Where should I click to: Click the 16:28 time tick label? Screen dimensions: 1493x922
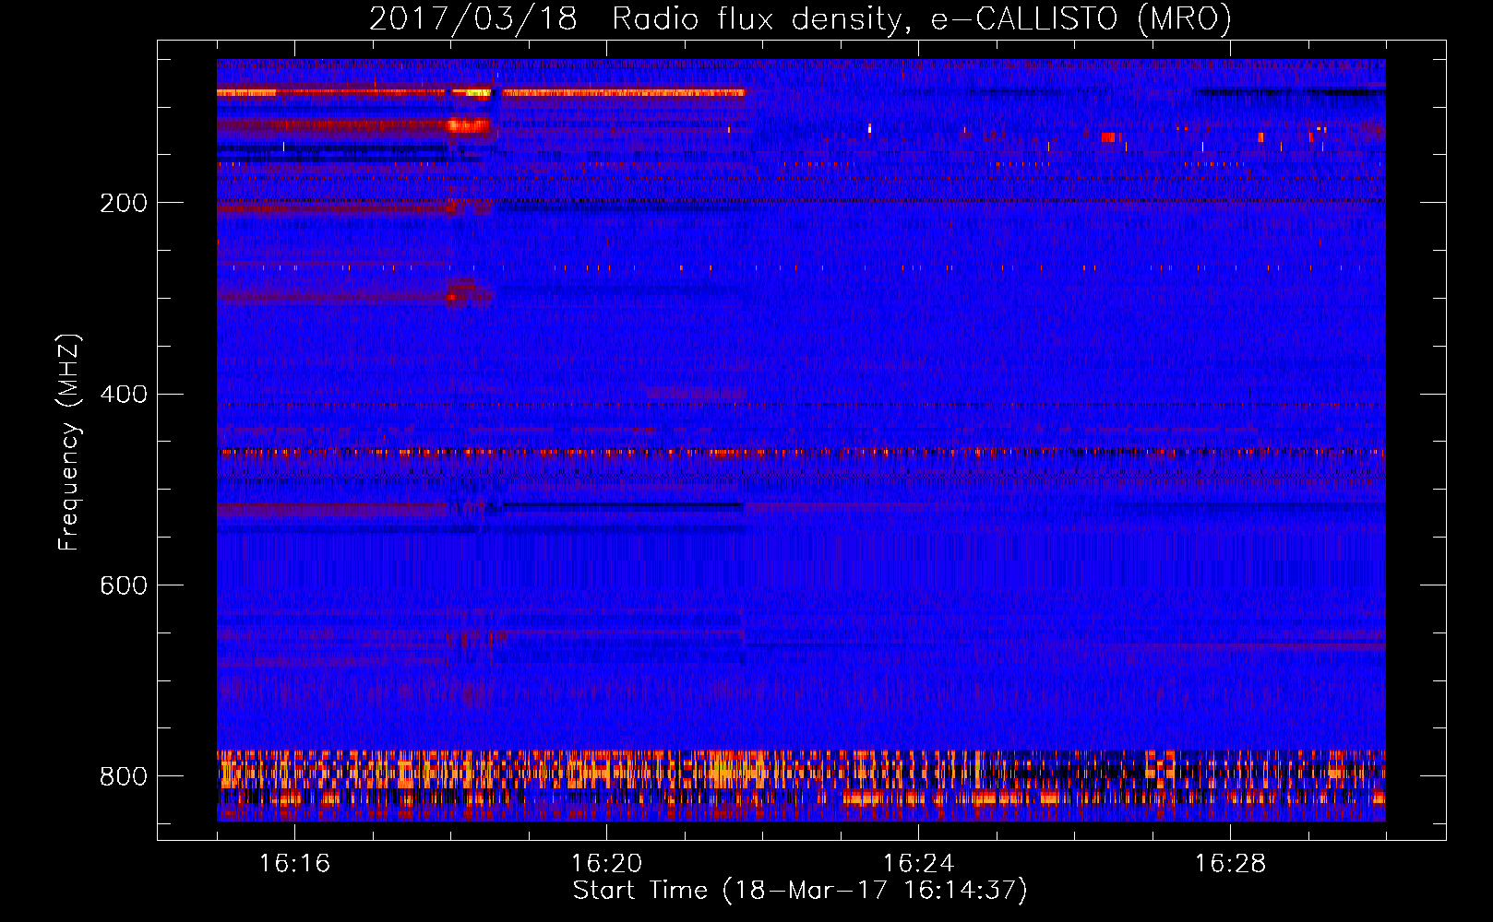click(x=1230, y=864)
